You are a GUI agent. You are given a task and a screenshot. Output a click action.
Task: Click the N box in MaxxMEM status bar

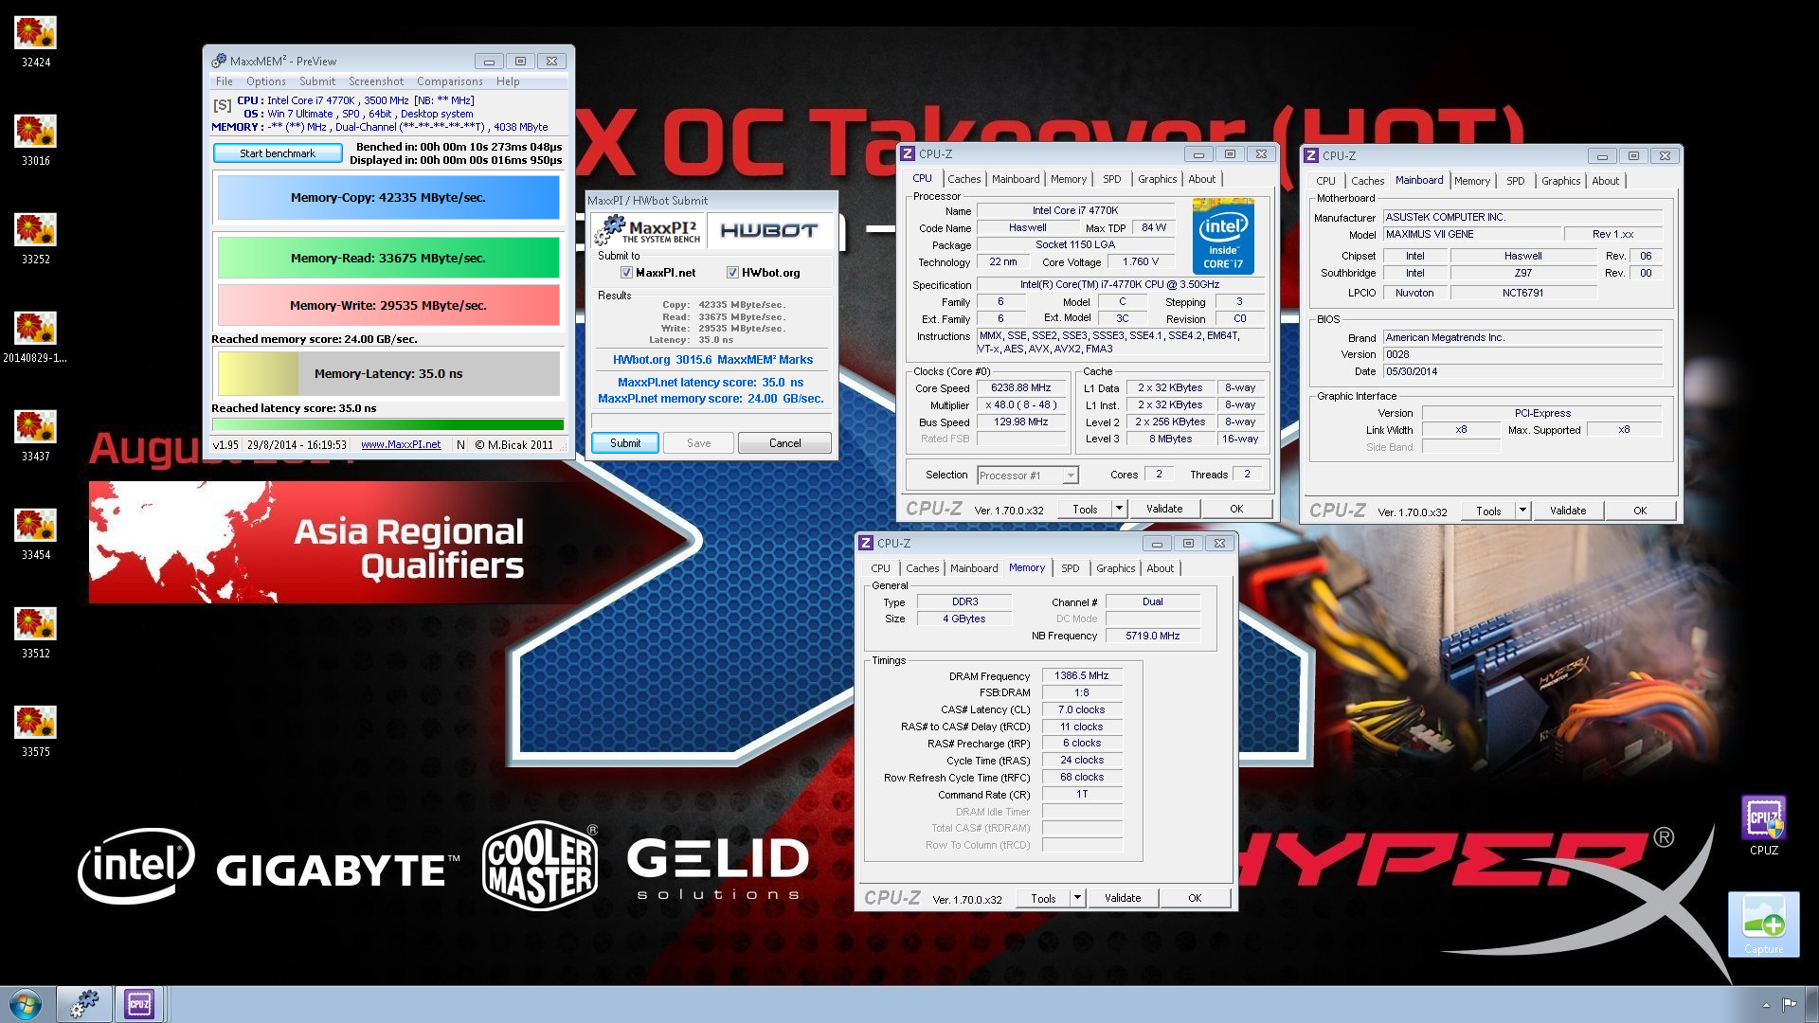pos(460,444)
